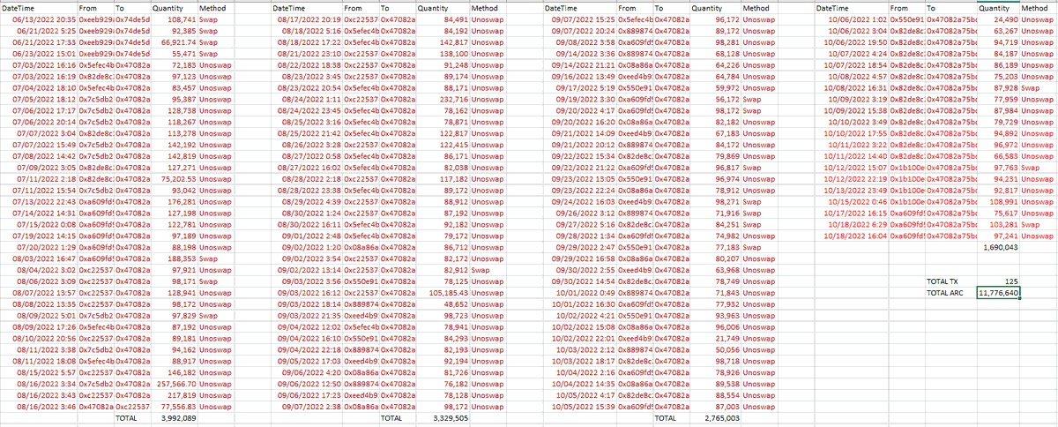Click date cell 08/24/2022 23:45

pos(309,109)
